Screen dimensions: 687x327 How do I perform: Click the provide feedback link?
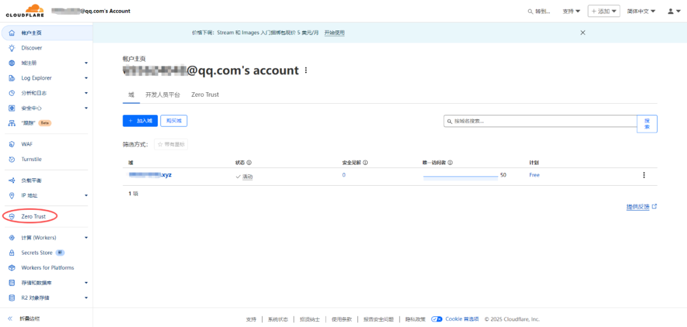[642, 207]
